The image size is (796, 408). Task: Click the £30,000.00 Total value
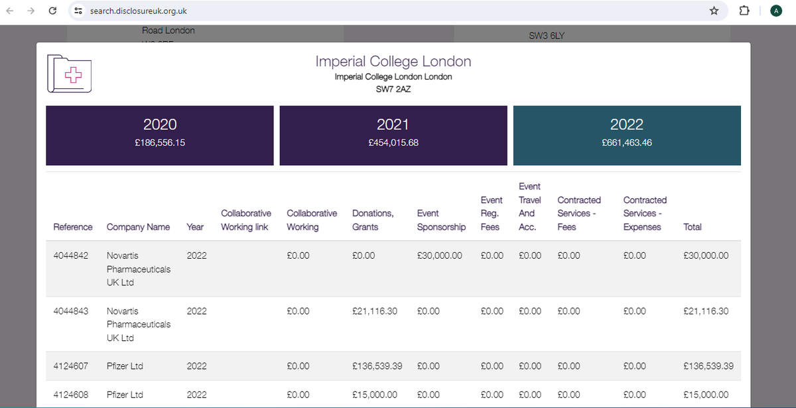point(706,255)
